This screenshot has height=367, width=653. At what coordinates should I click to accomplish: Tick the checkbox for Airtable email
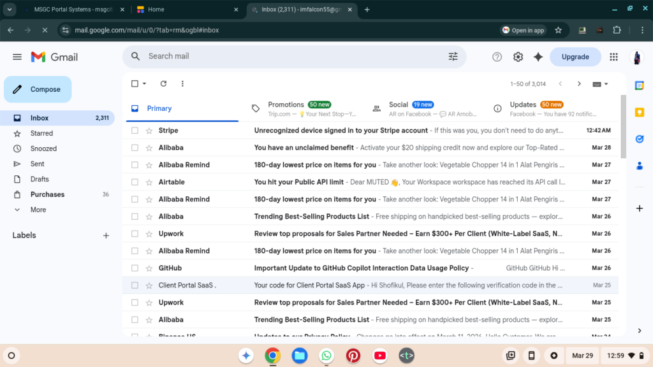pyautogui.click(x=135, y=182)
